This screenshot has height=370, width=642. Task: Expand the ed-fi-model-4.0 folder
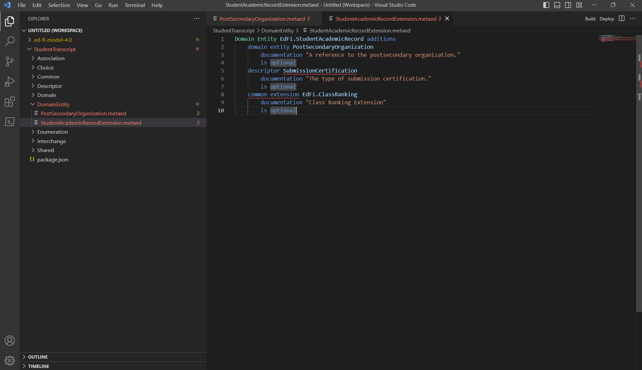53,40
